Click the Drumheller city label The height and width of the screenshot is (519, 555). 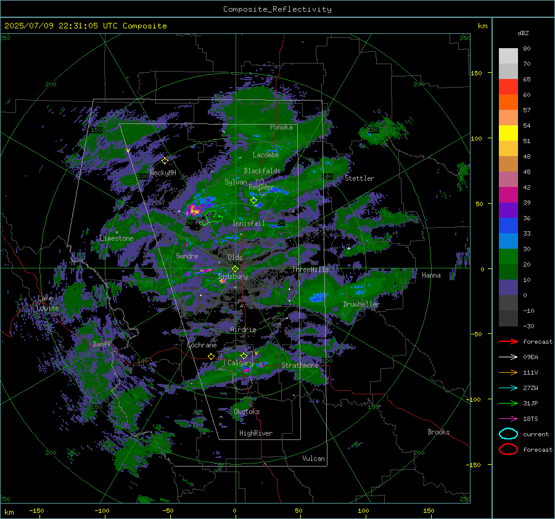point(361,304)
